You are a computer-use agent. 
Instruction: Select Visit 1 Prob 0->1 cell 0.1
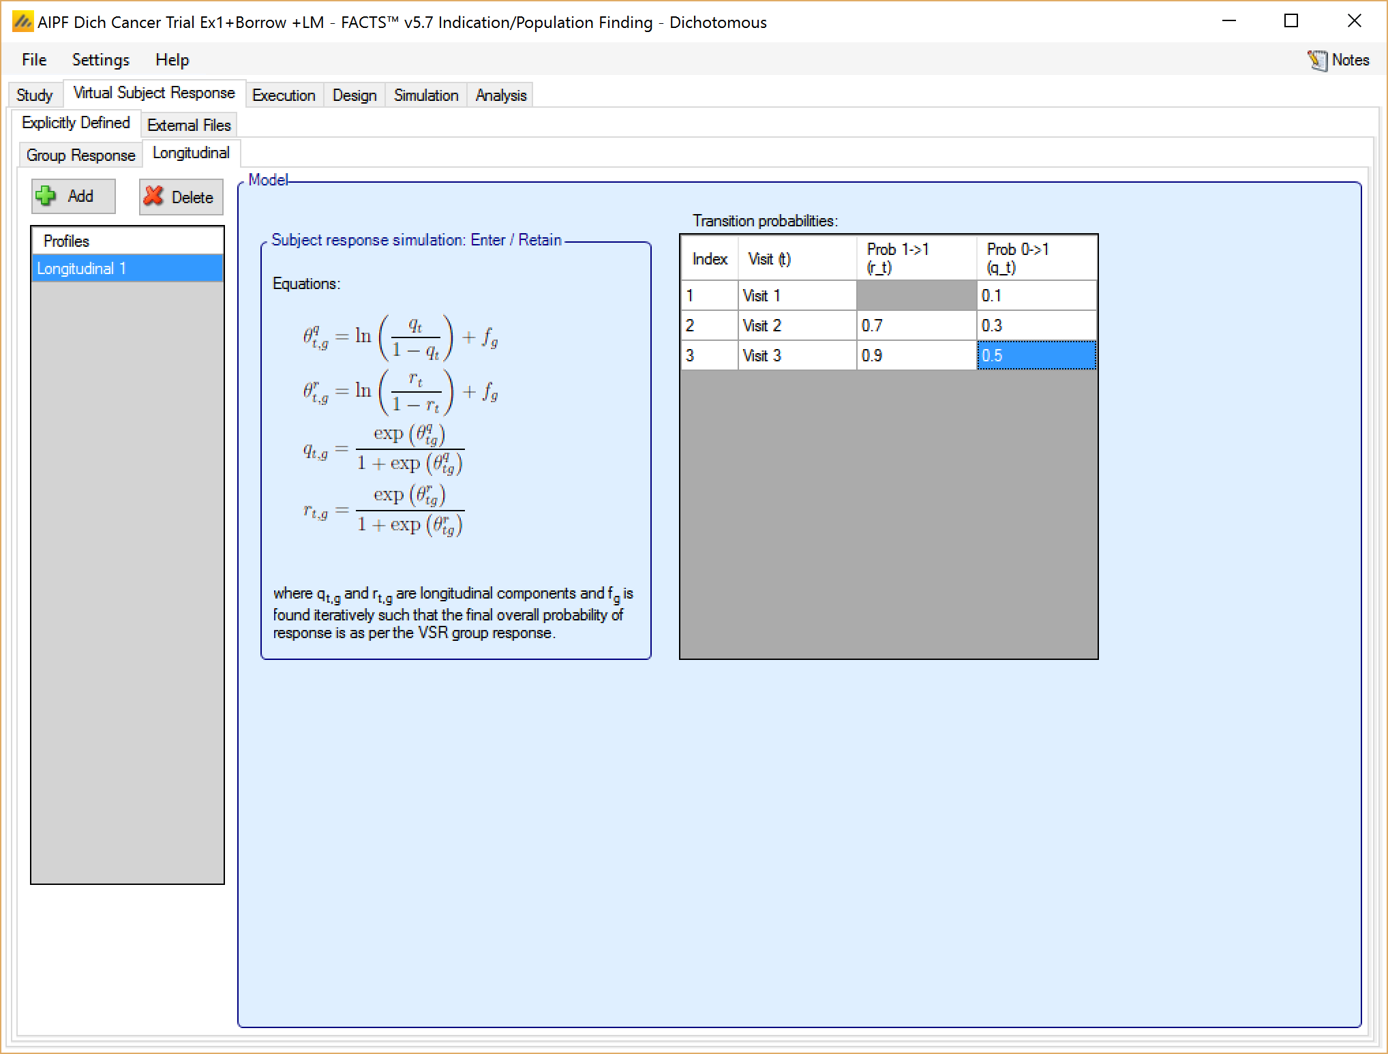[1036, 296]
